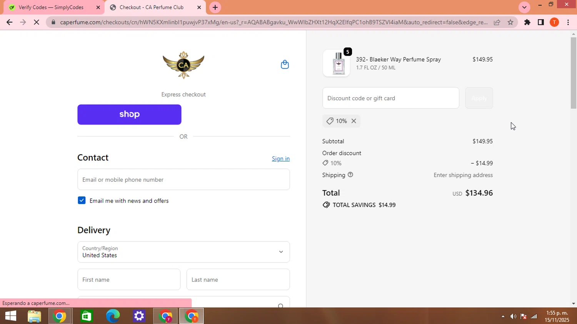Click the shipping help question mark icon

click(350, 175)
